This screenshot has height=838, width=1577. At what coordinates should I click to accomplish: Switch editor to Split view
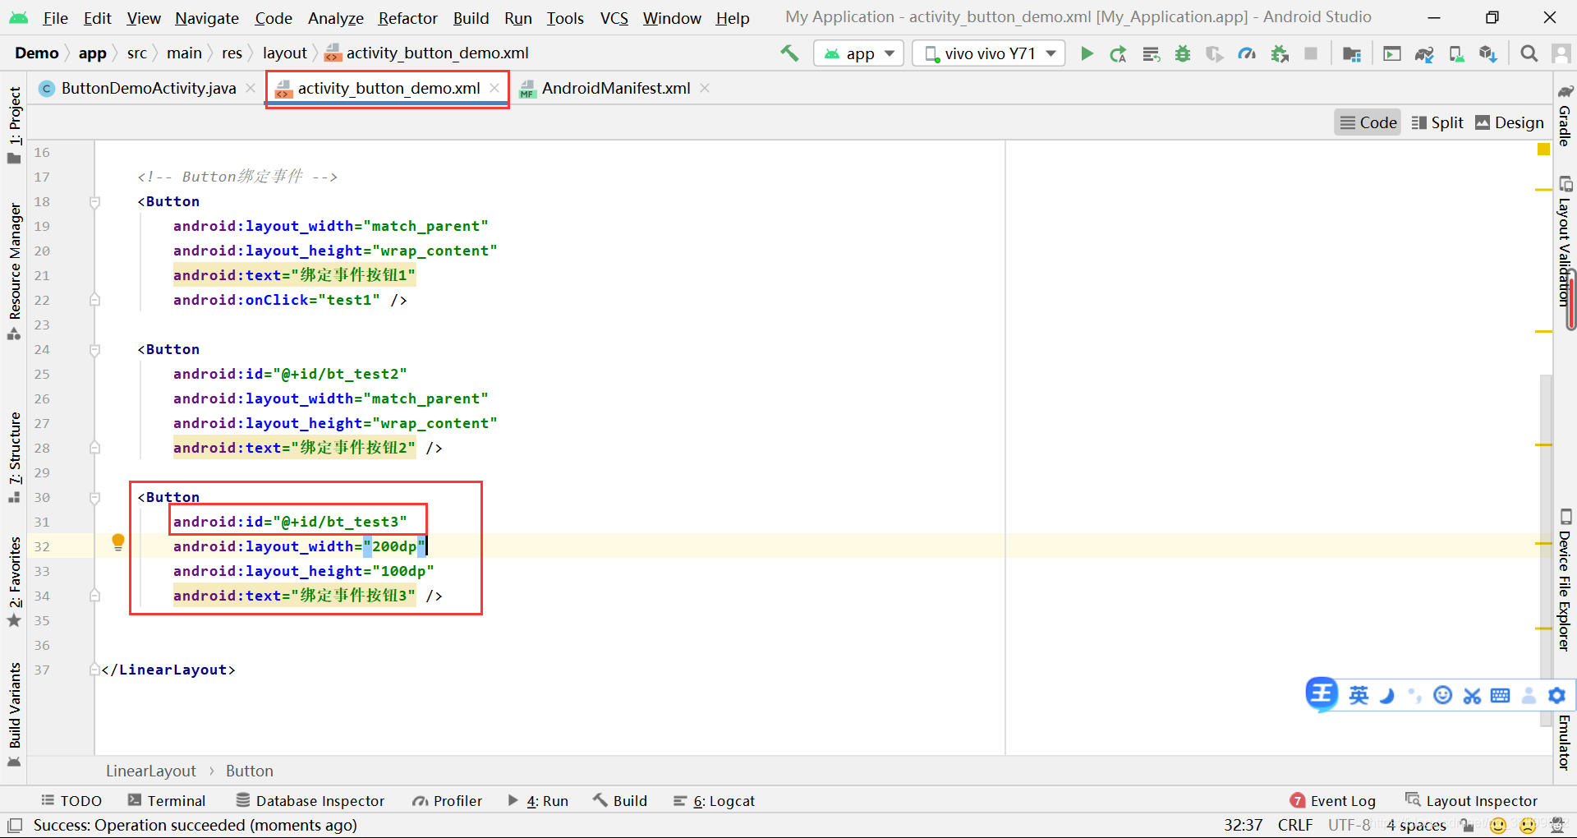[x=1437, y=122]
